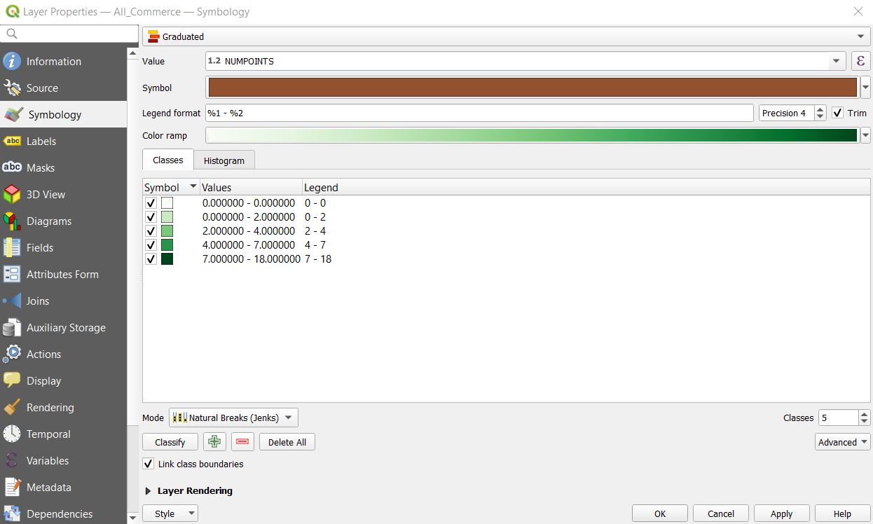This screenshot has height=524, width=873.
Task: Click the red minus delete class button
Action: point(242,442)
